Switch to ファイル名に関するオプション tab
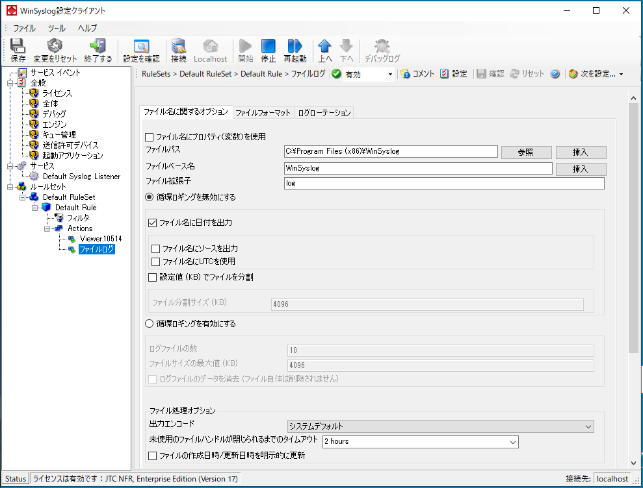The height and width of the screenshot is (488, 643). point(186,112)
